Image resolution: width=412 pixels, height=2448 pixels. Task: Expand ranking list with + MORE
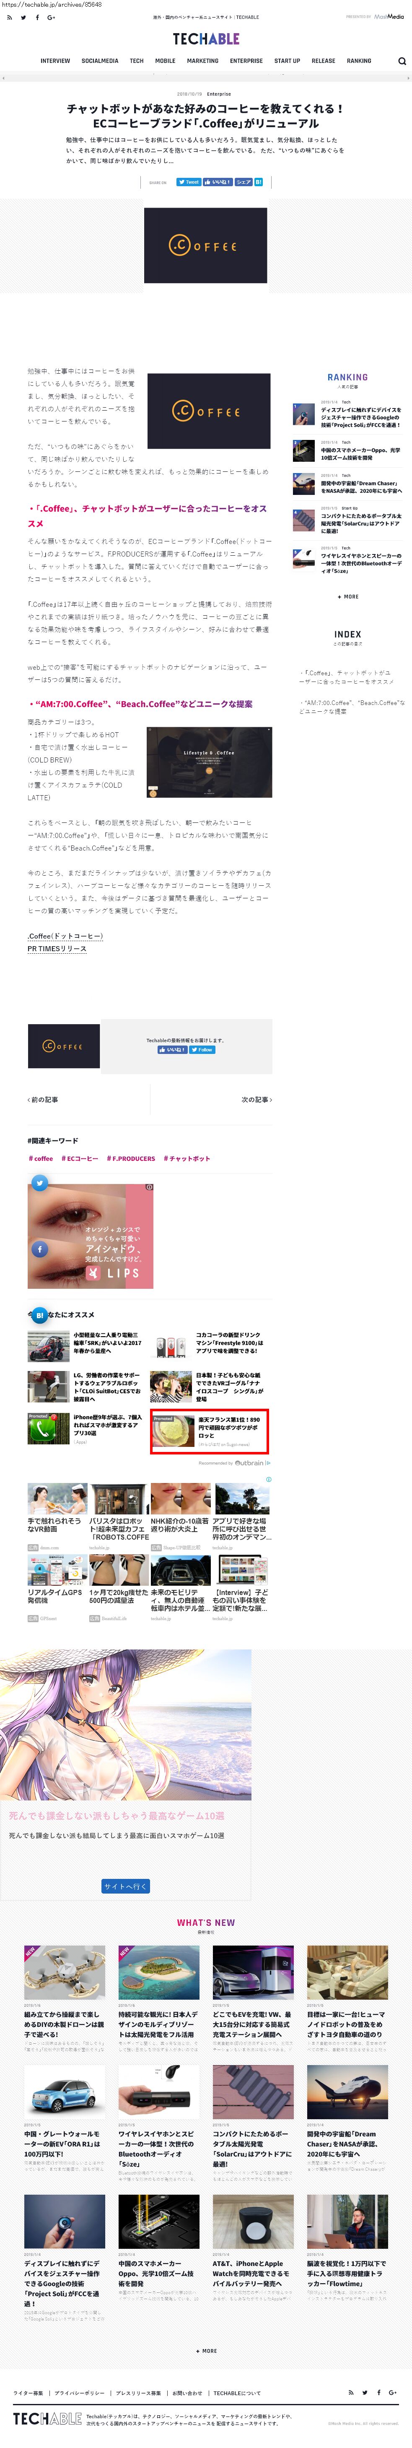click(x=347, y=597)
